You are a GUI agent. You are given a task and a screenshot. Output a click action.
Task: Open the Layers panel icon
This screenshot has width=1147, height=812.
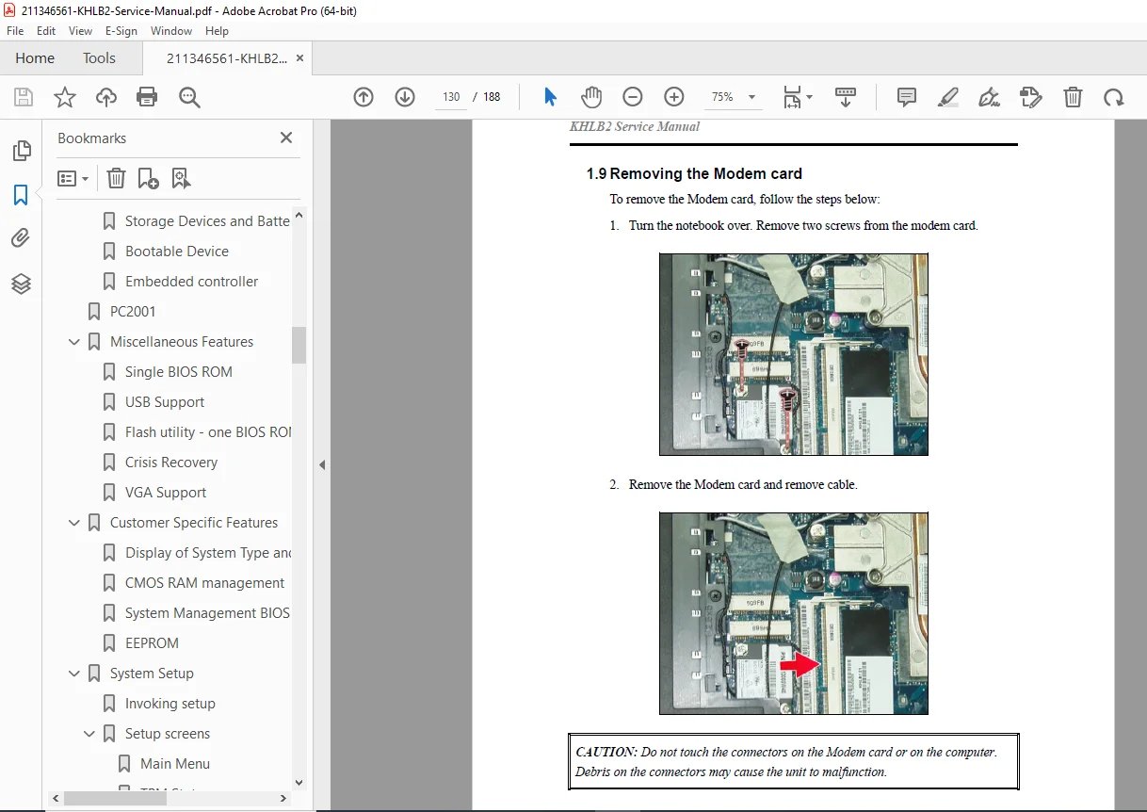coord(21,283)
